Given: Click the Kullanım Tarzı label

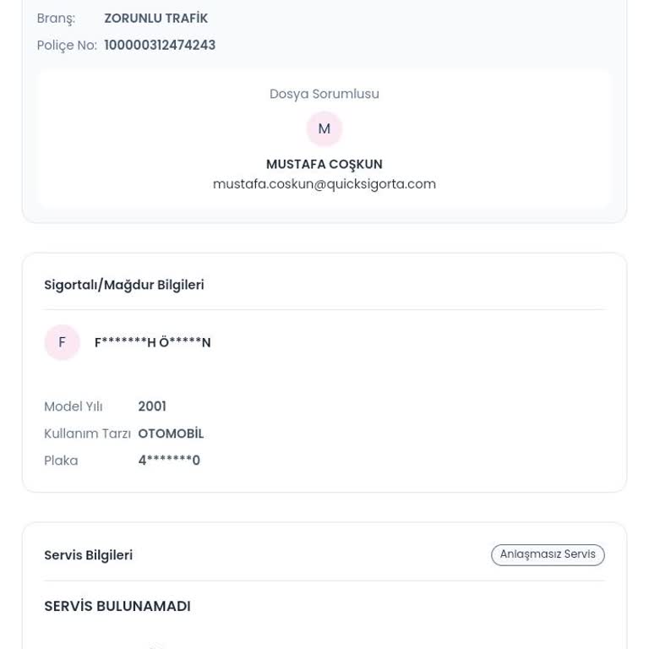Looking at the screenshot, I should pos(87,434).
